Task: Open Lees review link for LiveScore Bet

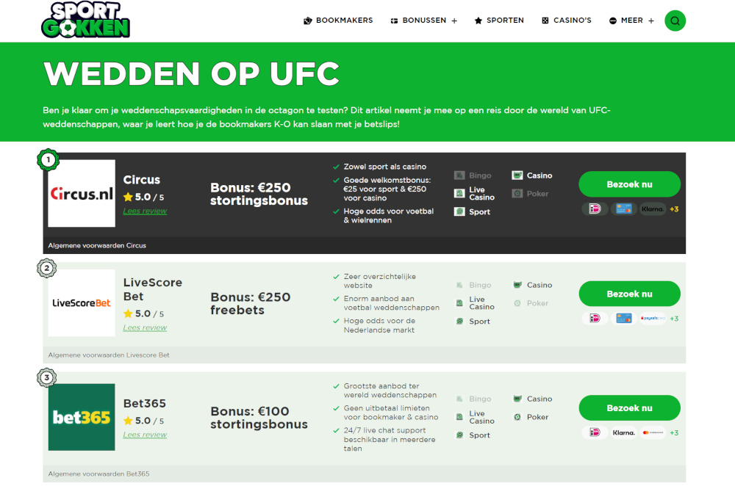Action: [x=145, y=327]
